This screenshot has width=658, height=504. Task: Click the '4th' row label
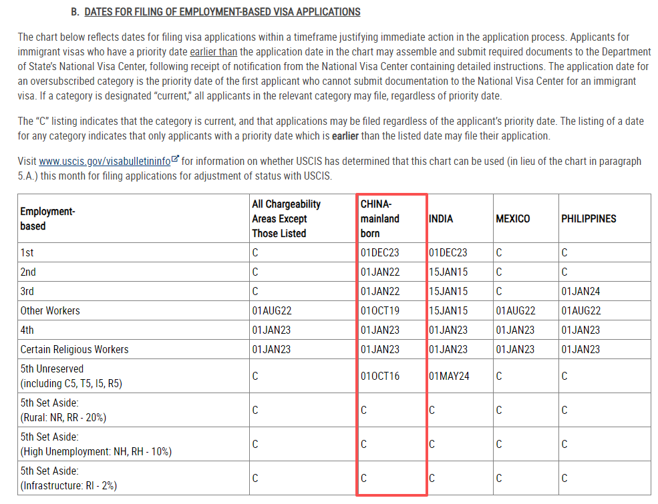[27, 330]
